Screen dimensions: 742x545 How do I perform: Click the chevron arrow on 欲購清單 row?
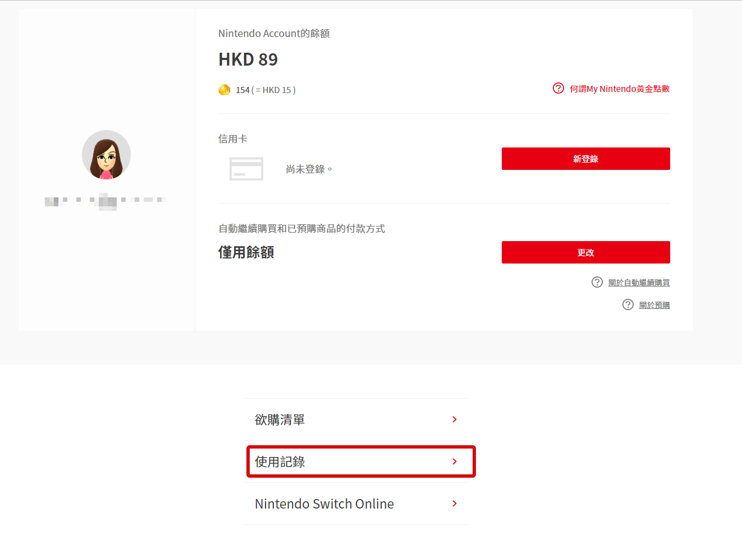point(455,419)
